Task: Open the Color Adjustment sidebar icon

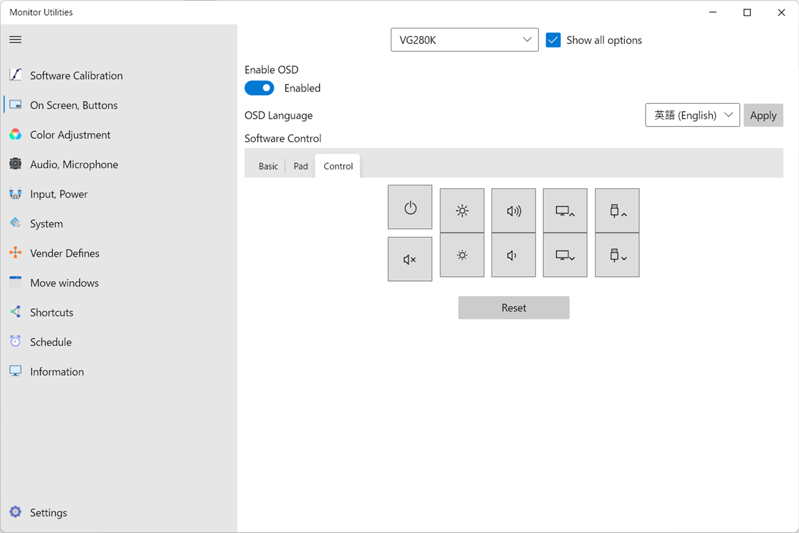Action: [15, 134]
